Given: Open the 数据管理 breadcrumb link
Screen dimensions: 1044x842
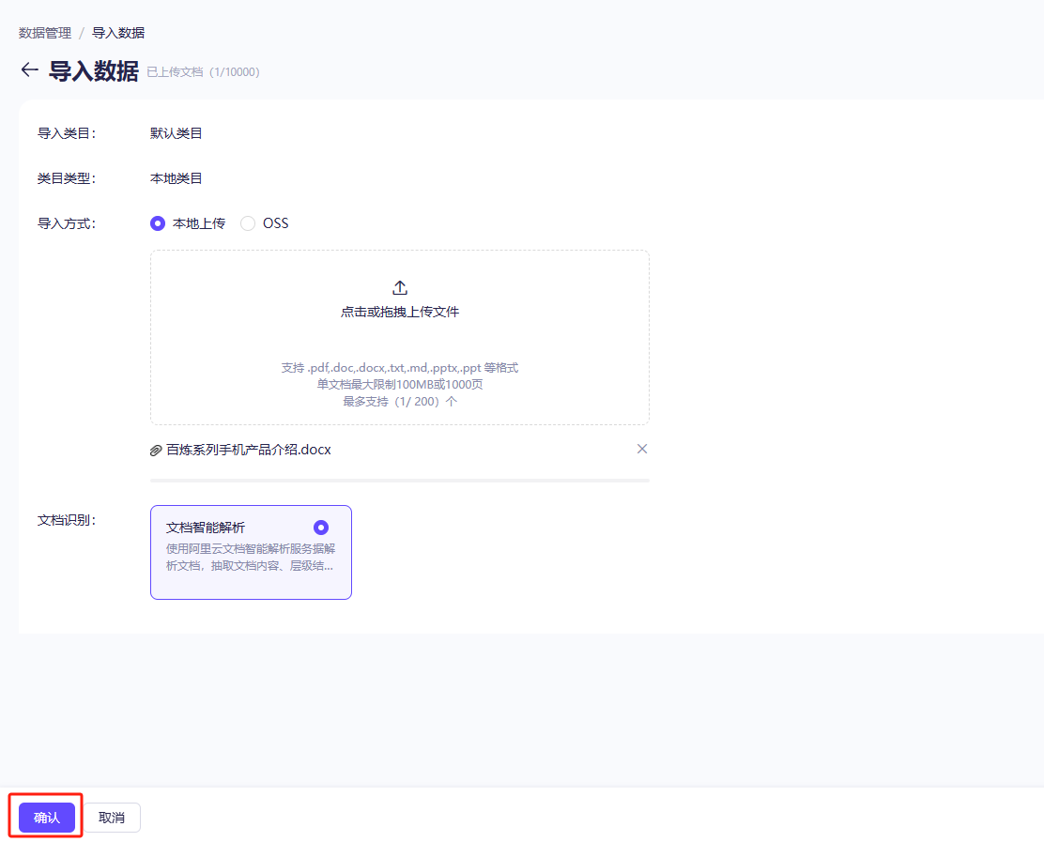Looking at the screenshot, I should tap(45, 33).
